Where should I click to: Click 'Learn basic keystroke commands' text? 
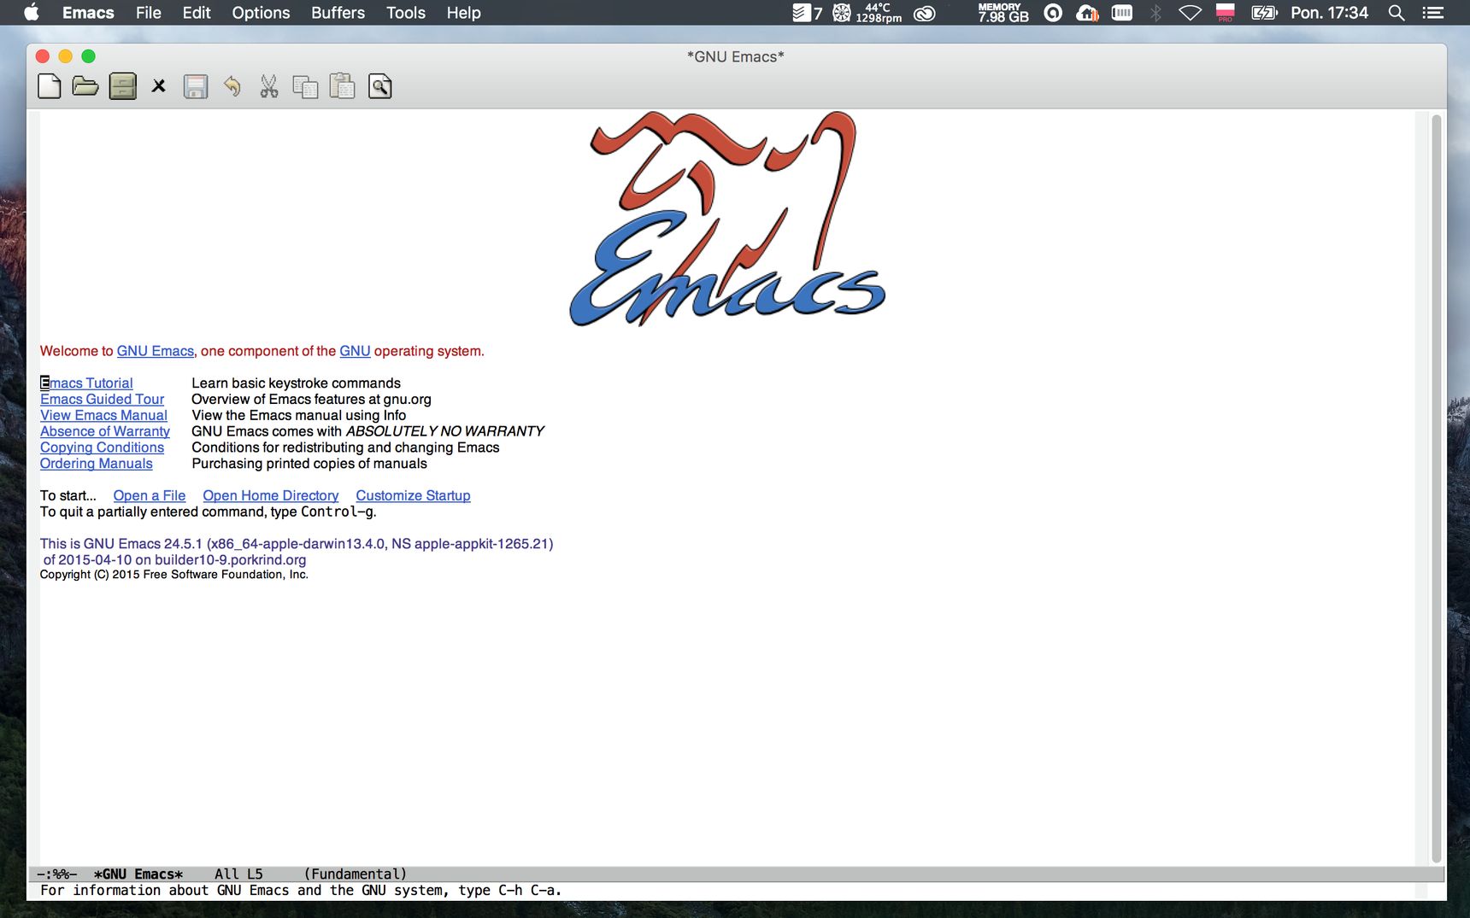coord(296,383)
